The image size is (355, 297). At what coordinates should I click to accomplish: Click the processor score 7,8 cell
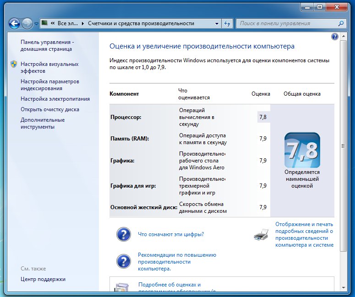tap(263, 117)
